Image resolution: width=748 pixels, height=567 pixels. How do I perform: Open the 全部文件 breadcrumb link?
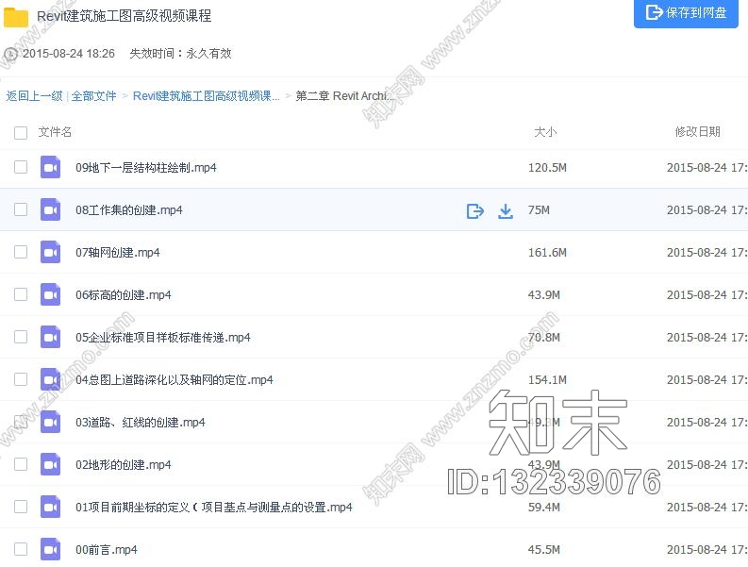(94, 96)
